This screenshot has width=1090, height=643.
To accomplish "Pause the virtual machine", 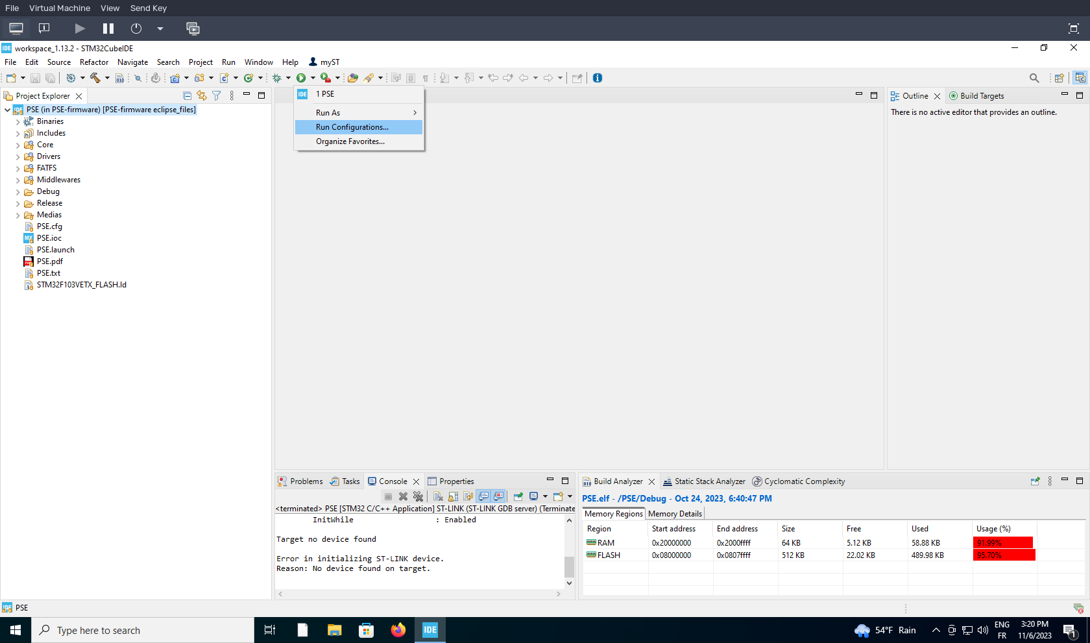I will pos(108,29).
